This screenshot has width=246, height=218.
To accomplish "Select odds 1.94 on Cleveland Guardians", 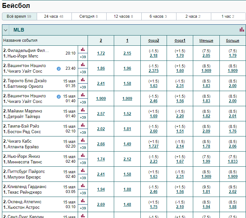I will 101,189.
